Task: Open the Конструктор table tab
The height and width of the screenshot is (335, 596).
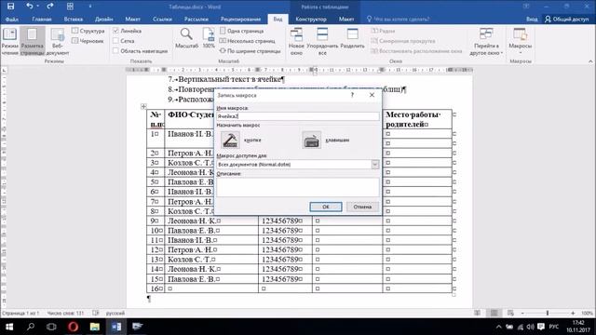Action: 311,19
